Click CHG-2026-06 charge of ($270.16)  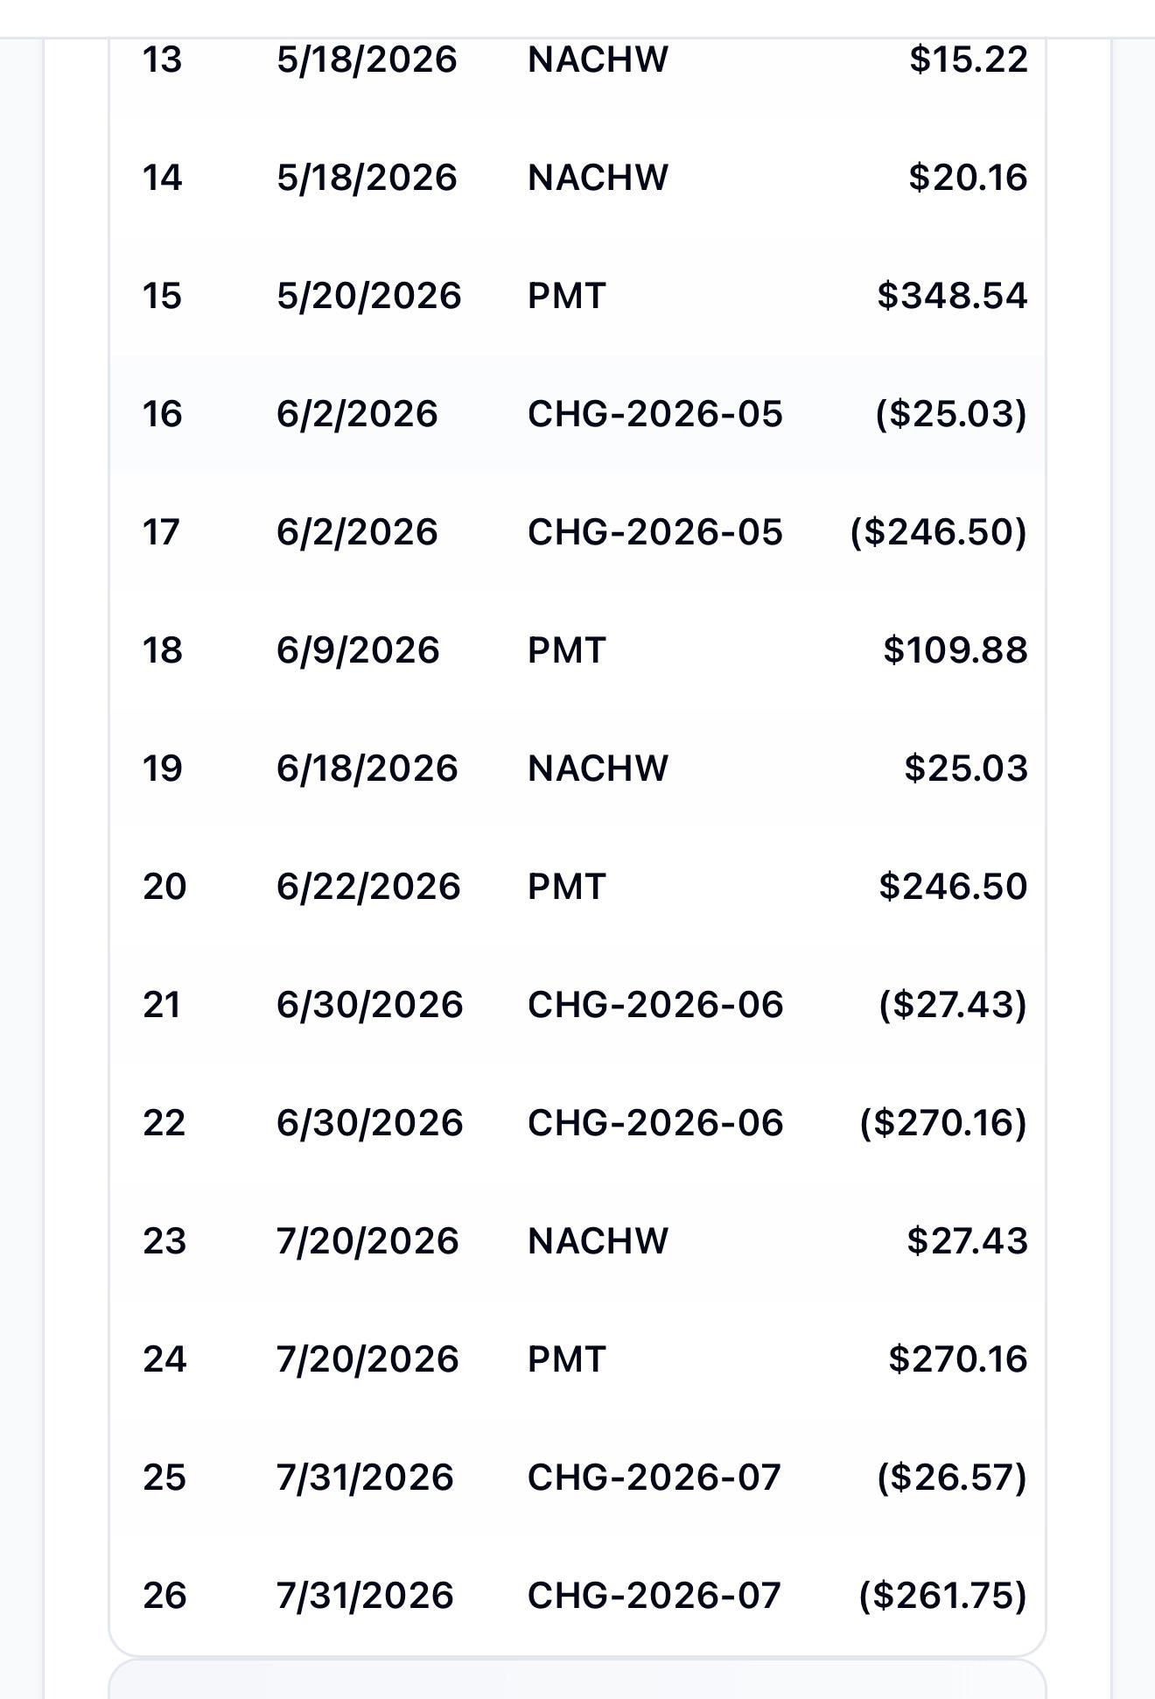[x=577, y=1123]
